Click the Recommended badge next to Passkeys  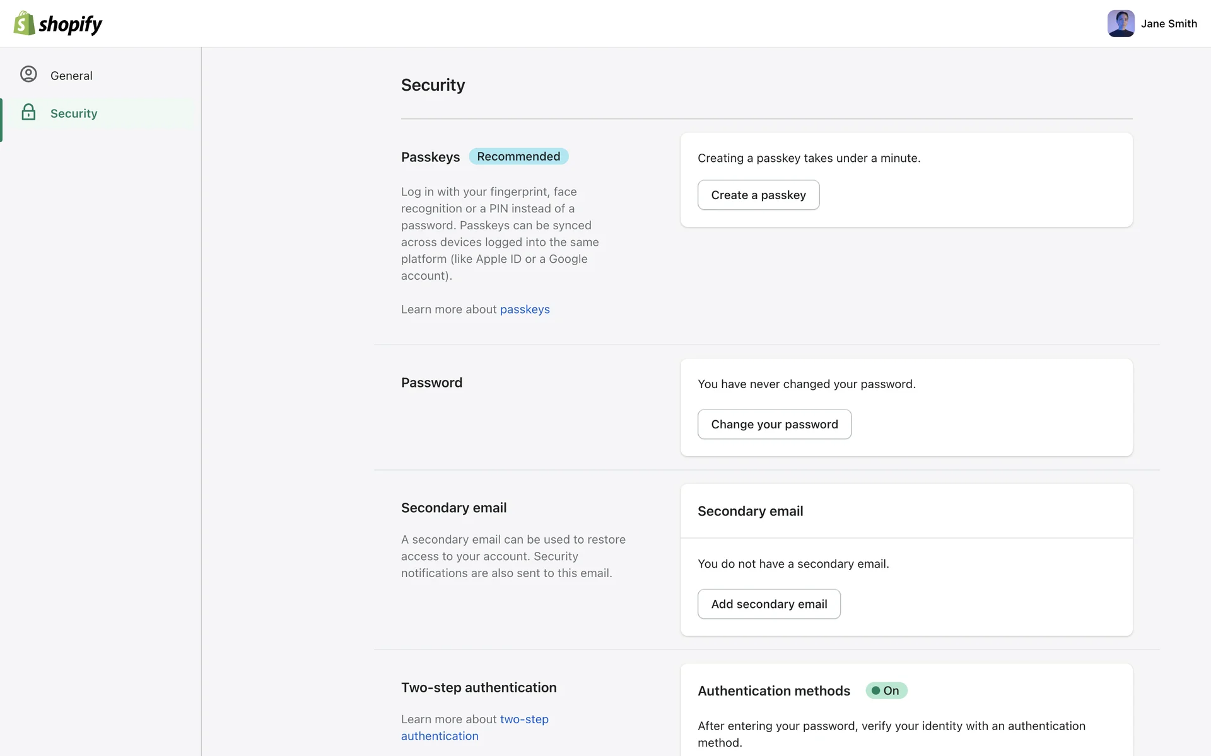click(x=518, y=156)
